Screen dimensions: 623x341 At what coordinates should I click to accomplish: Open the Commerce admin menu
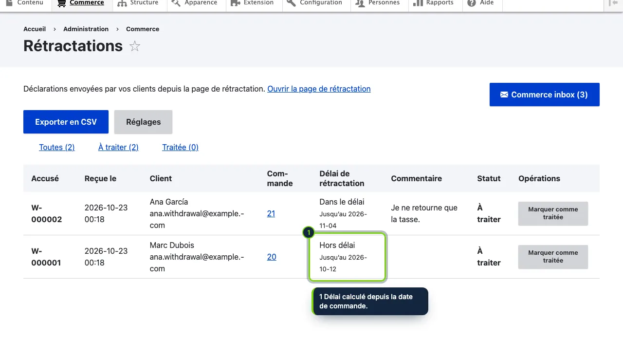[x=81, y=3]
